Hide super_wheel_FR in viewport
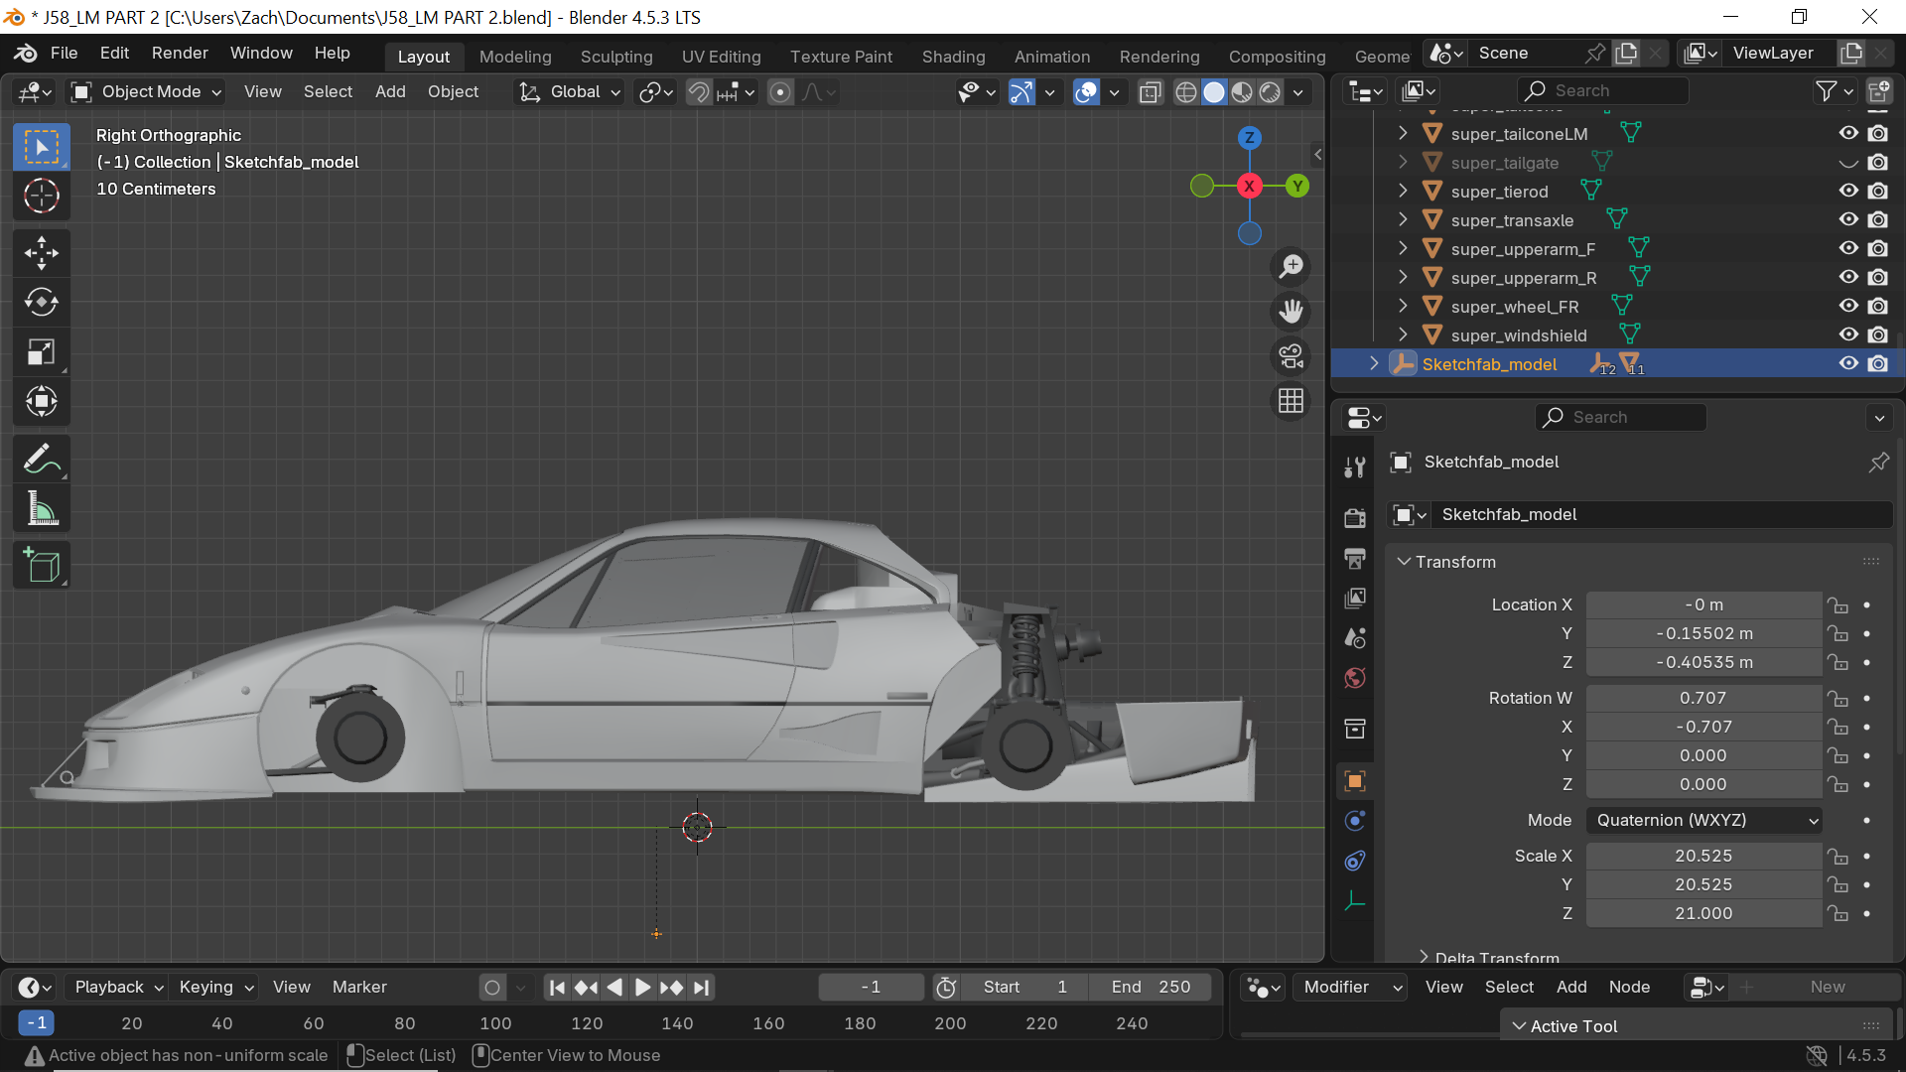Image resolution: width=1906 pixels, height=1072 pixels. [1847, 307]
